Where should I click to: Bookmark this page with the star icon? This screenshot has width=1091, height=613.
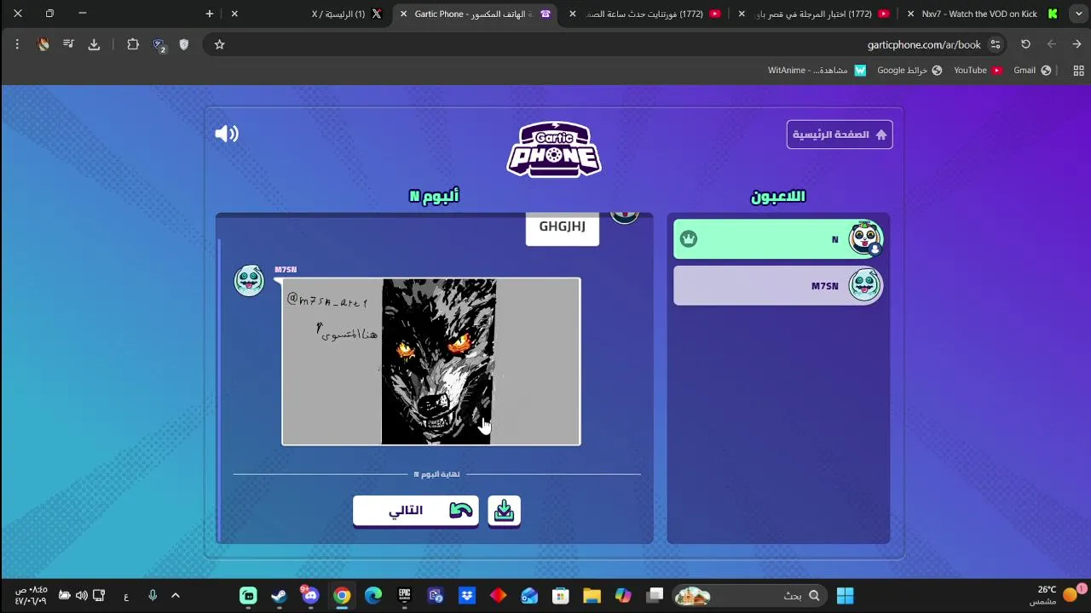pyautogui.click(x=219, y=44)
